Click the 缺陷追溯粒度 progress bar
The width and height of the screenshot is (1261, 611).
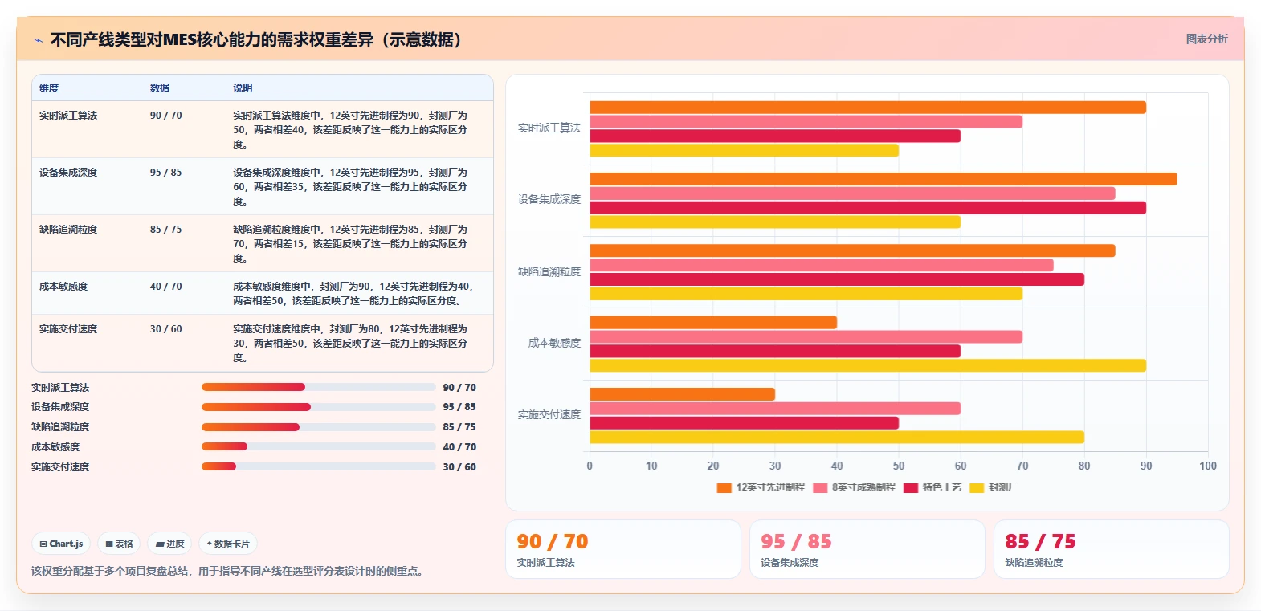point(319,427)
